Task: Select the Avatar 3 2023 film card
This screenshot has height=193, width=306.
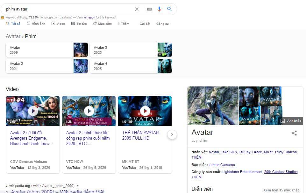Action: tap(131, 50)
